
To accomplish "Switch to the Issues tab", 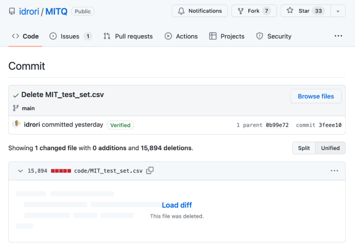I will tap(71, 37).
